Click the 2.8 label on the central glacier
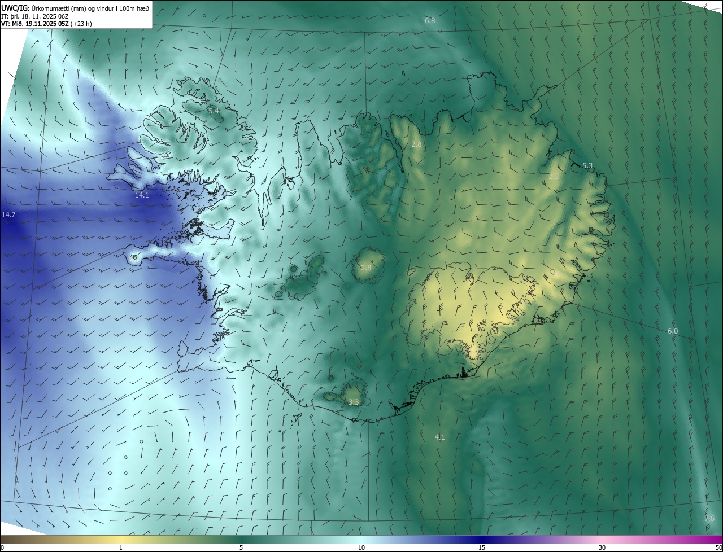 pyautogui.click(x=366, y=268)
